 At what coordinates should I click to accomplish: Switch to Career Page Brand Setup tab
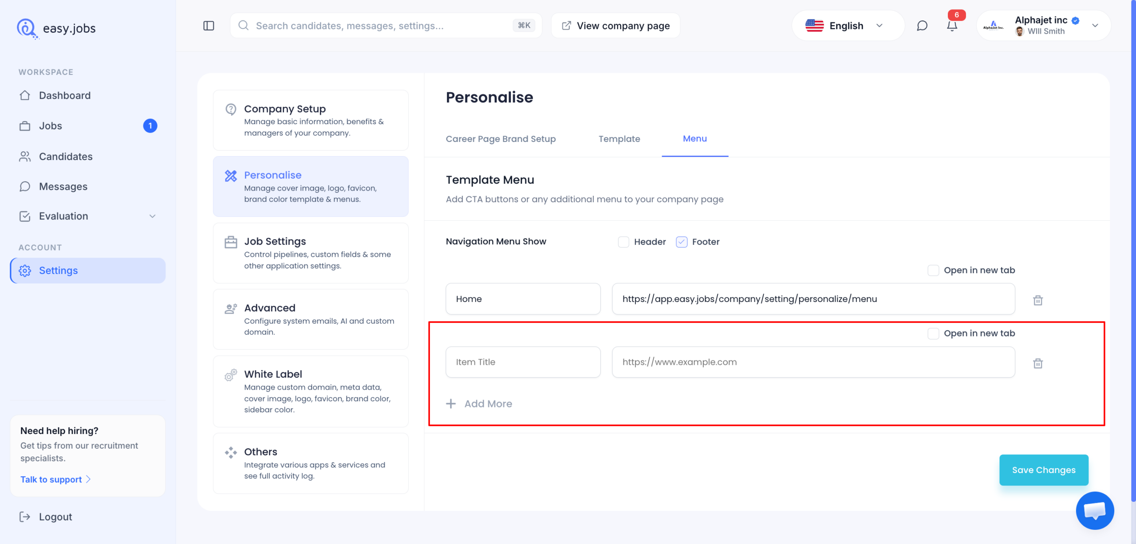click(501, 139)
